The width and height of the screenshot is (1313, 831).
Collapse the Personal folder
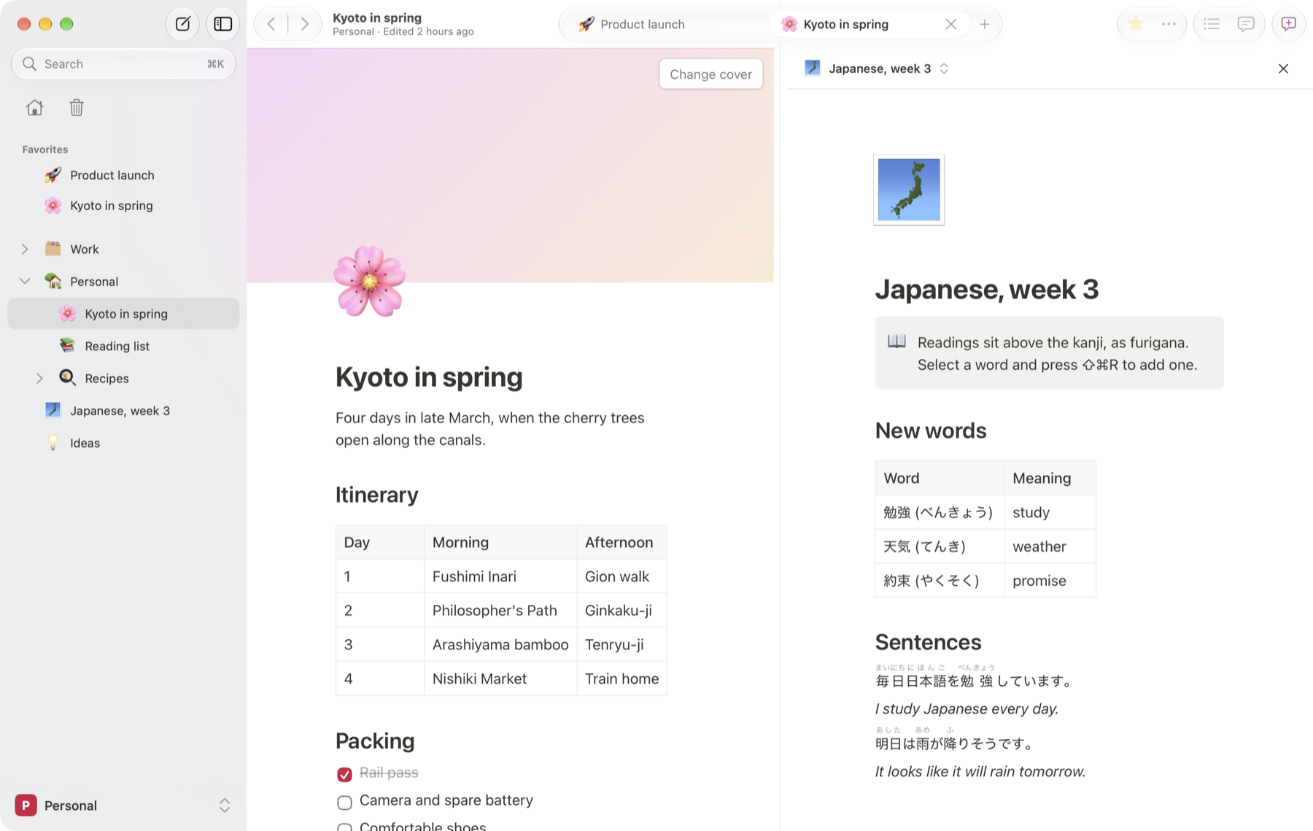(x=25, y=282)
